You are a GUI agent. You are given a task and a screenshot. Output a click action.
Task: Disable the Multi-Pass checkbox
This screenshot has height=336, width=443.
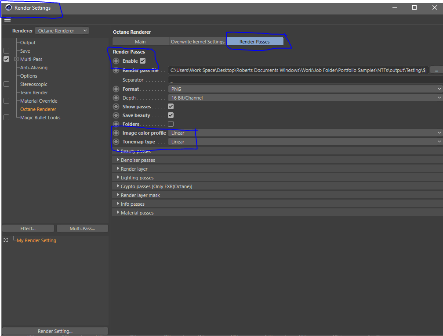coord(7,59)
